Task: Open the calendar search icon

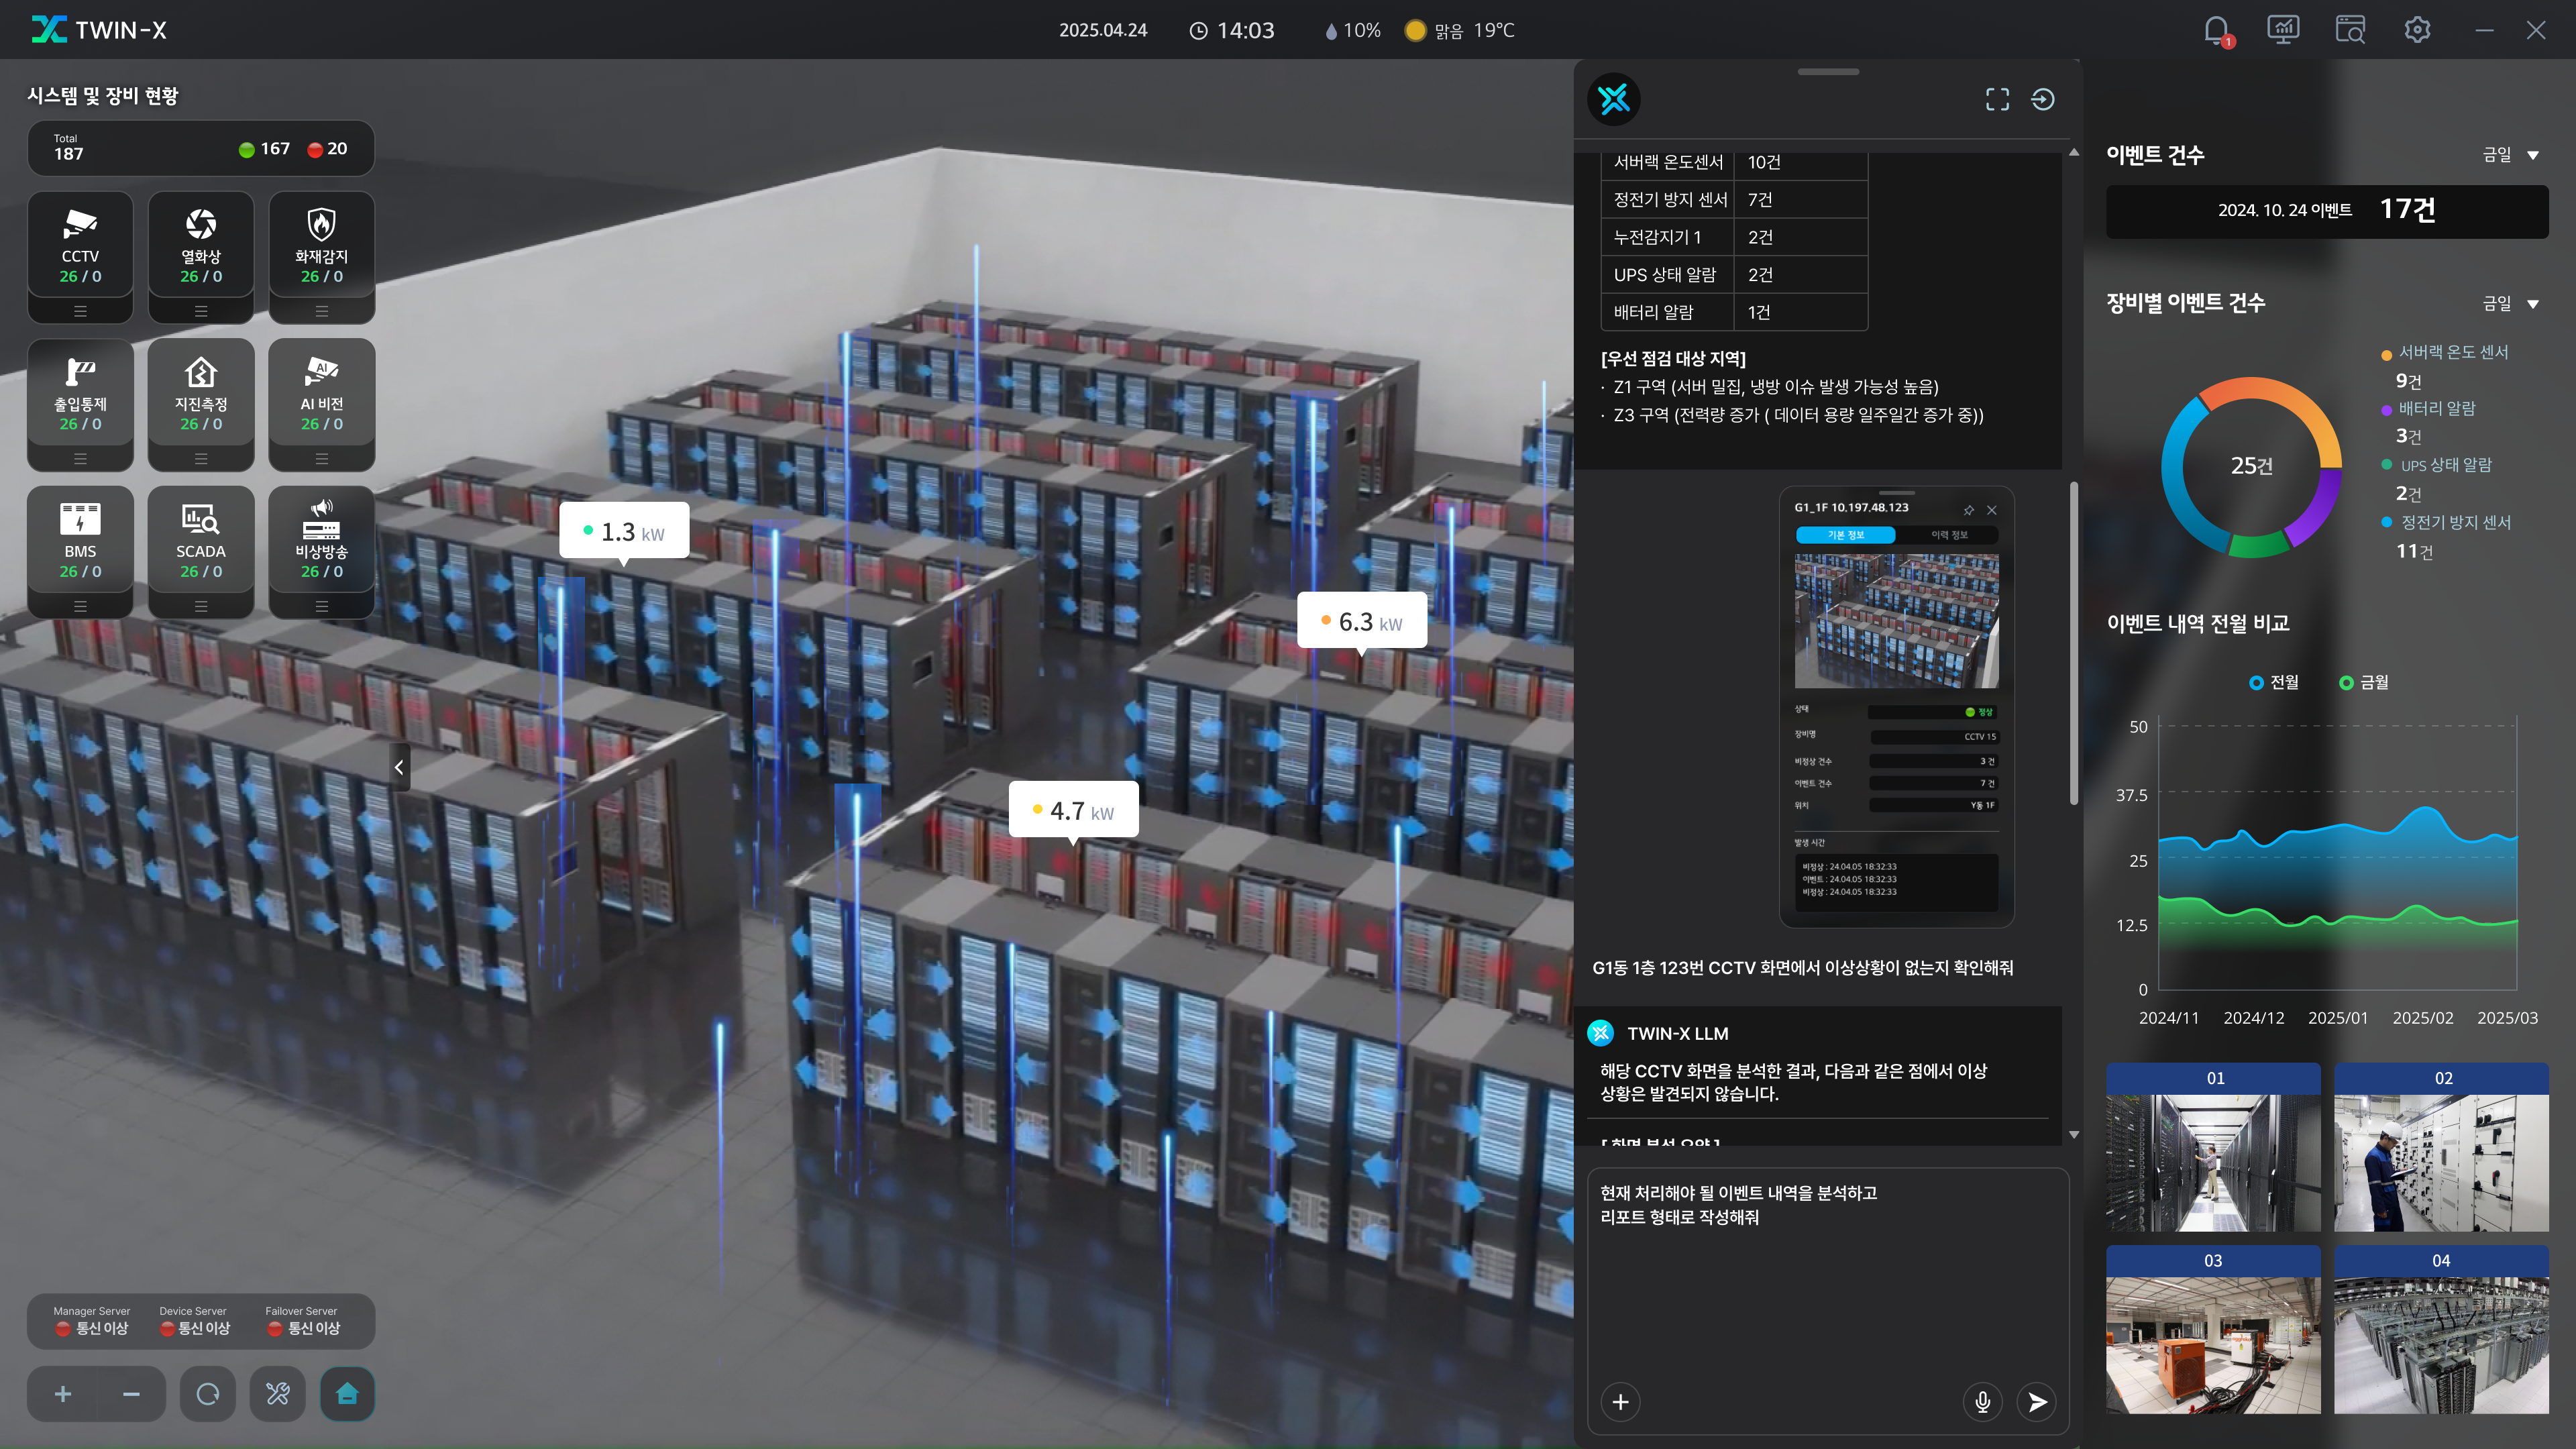Action: pyautogui.click(x=2350, y=29)
